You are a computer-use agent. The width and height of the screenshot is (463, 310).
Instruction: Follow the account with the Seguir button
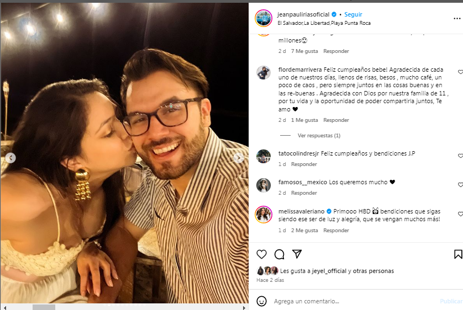point(353,14)
